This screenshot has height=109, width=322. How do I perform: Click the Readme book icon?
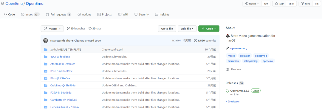coord(227,69)
